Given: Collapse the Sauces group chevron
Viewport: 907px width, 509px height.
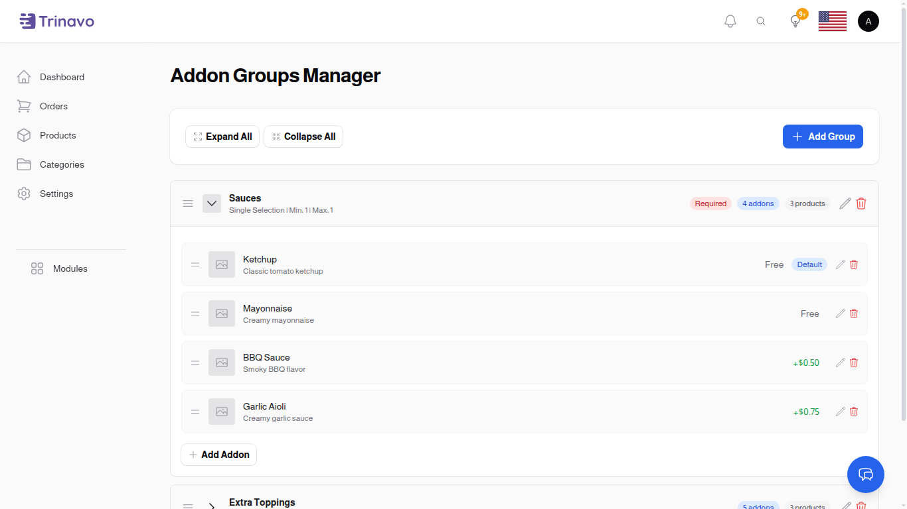Looking at the screenshot, I should (x=212, y=203).
